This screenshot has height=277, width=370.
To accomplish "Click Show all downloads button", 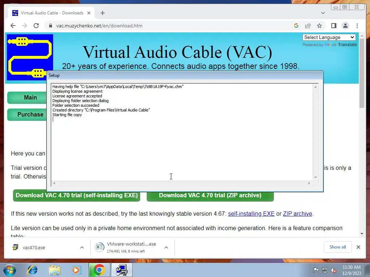I will 338,247.
